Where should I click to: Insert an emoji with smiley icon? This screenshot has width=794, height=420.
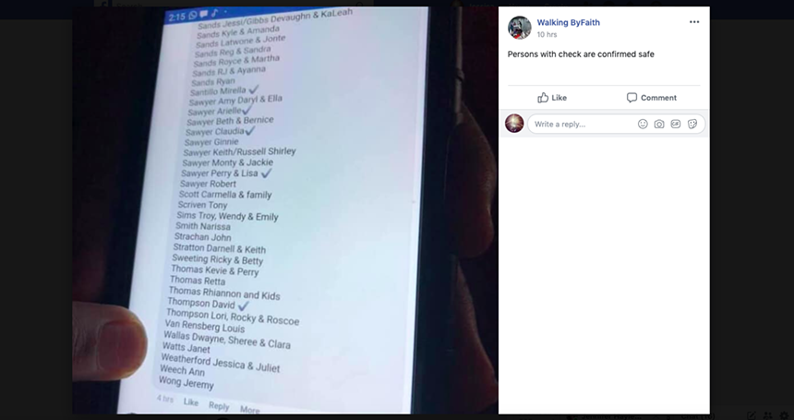[643, 124]
